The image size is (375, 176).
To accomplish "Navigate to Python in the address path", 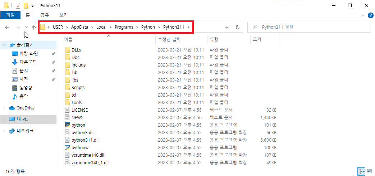I will (x=148, y=27).
